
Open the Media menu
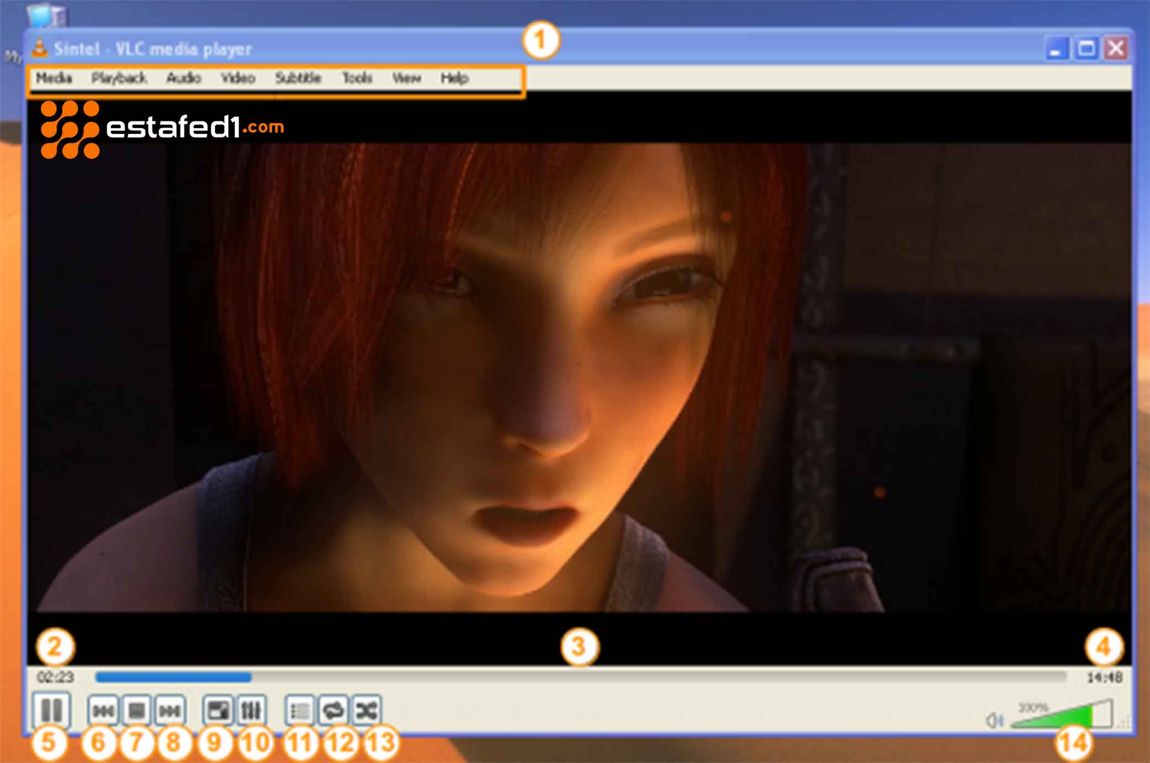pyautogui.click(x=55, y=78)
